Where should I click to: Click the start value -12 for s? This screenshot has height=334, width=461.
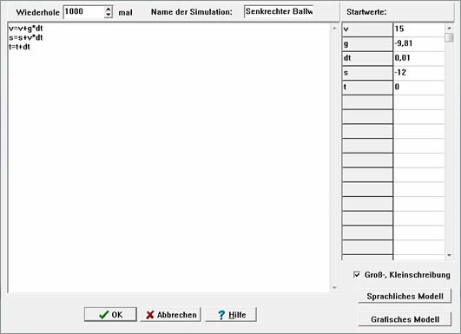419,73
